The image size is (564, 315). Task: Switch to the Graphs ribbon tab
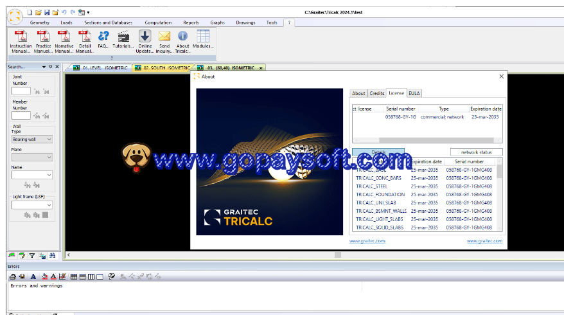(x=218, y=22)
